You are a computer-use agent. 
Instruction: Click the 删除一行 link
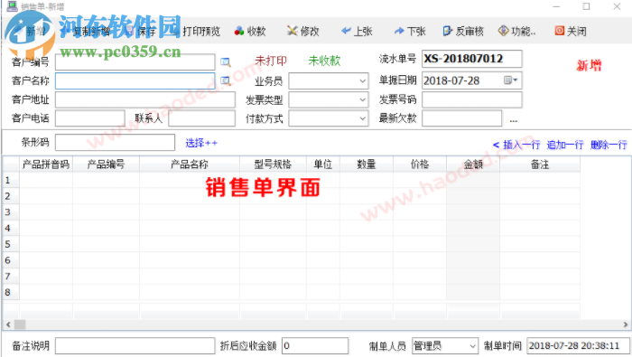pos(609,145)
